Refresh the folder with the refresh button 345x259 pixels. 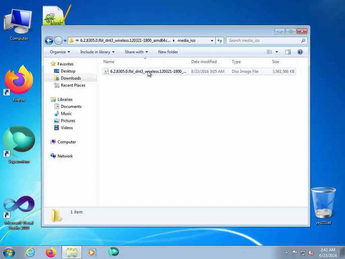pos(220,40)
